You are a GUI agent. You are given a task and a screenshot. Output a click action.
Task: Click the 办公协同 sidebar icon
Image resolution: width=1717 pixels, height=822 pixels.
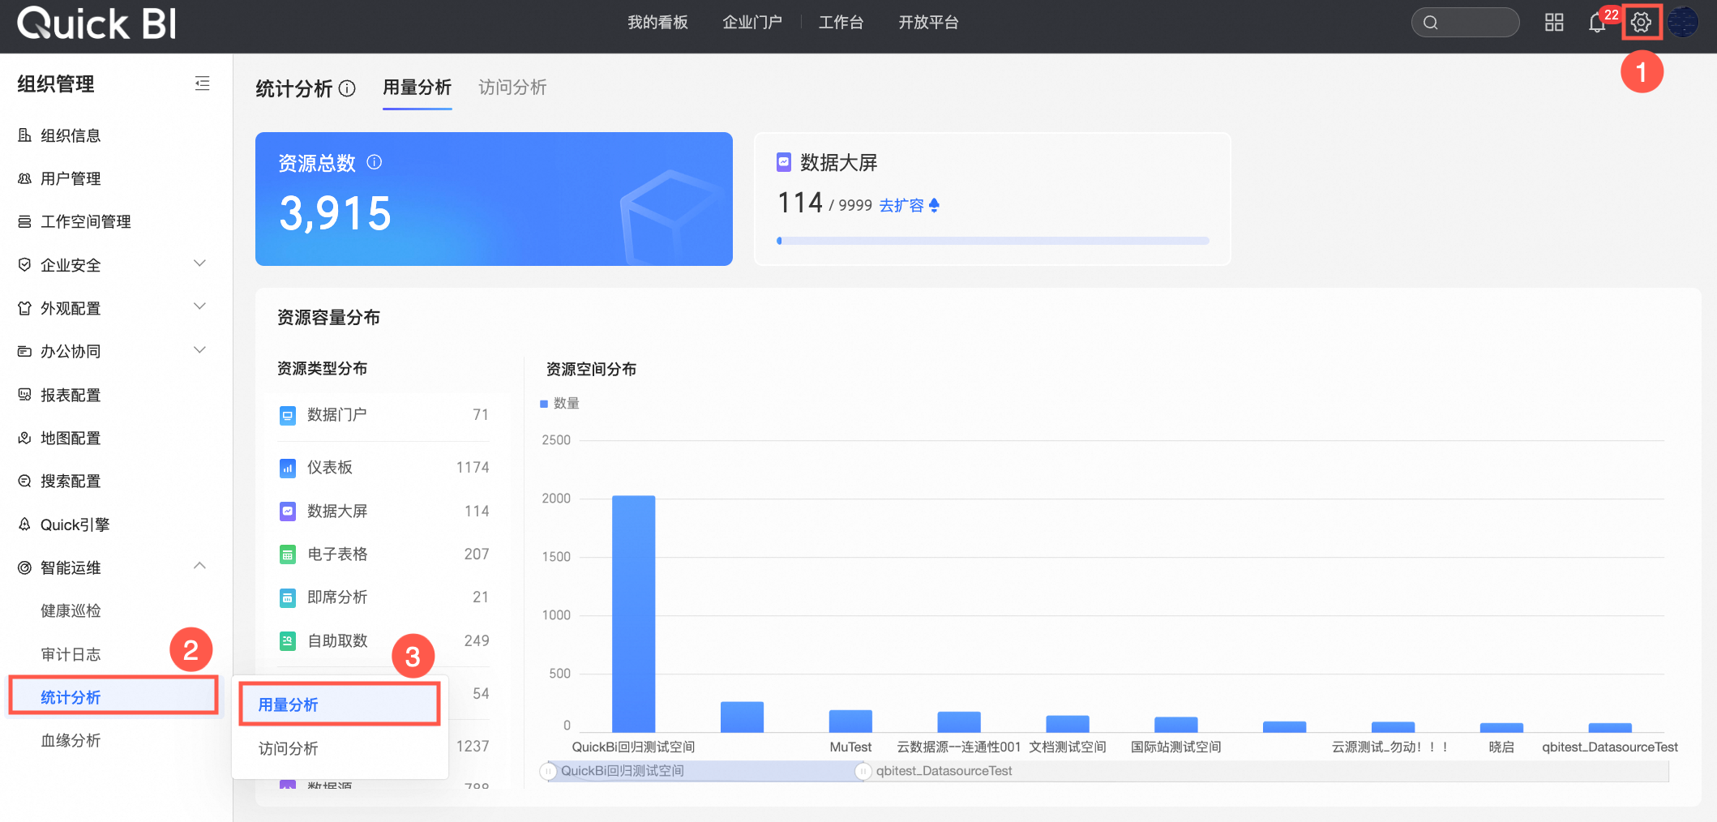click(x=25, y=351)
